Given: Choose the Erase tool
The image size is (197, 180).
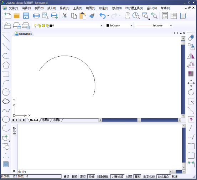Looking at the screenshot, I should tap(191, 38).
